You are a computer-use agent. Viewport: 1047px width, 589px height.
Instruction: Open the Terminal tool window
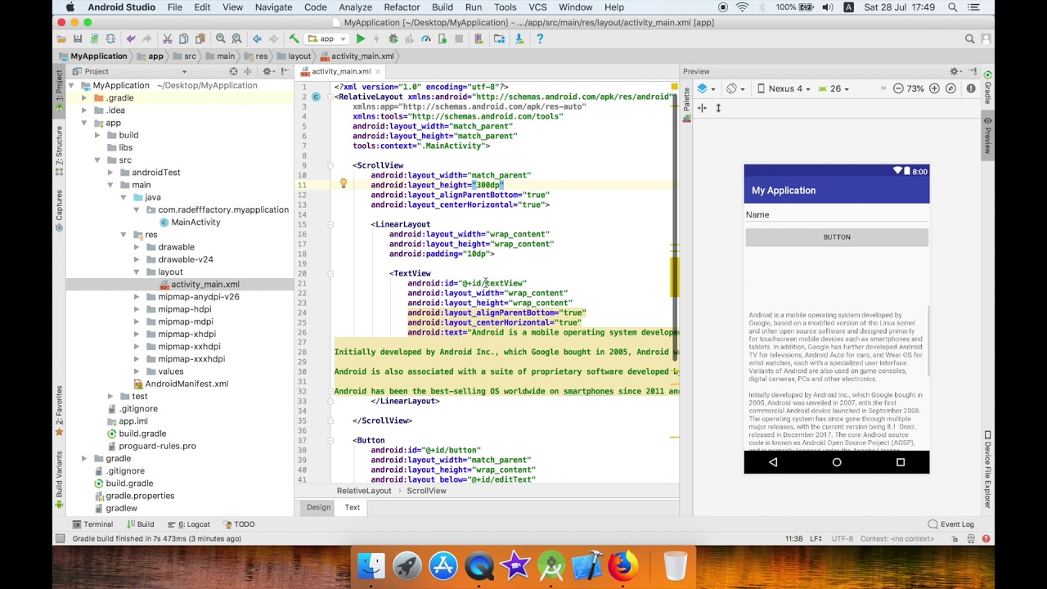pos(92,524)
